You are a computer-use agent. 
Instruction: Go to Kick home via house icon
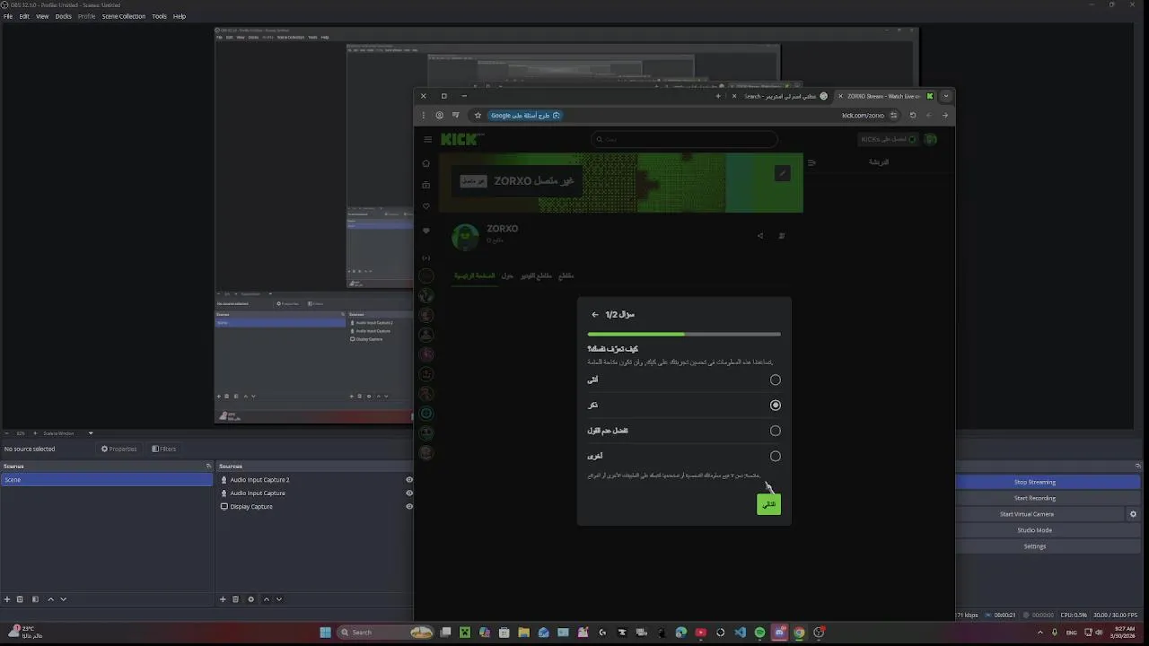(426, 163)
